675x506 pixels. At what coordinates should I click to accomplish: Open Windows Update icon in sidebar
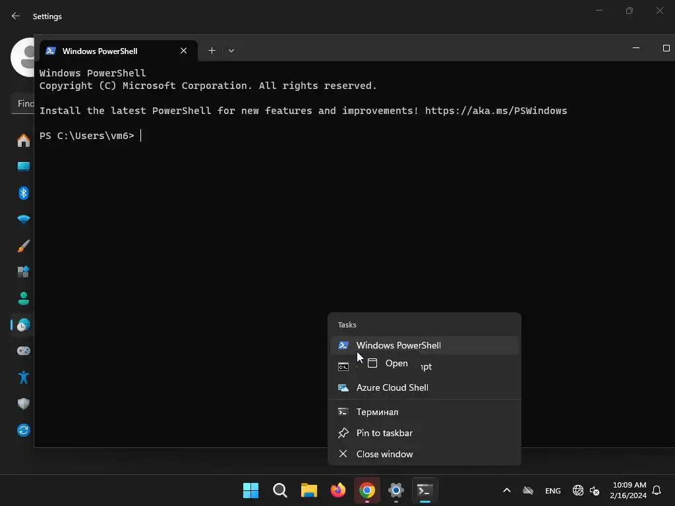click(23, 430)
